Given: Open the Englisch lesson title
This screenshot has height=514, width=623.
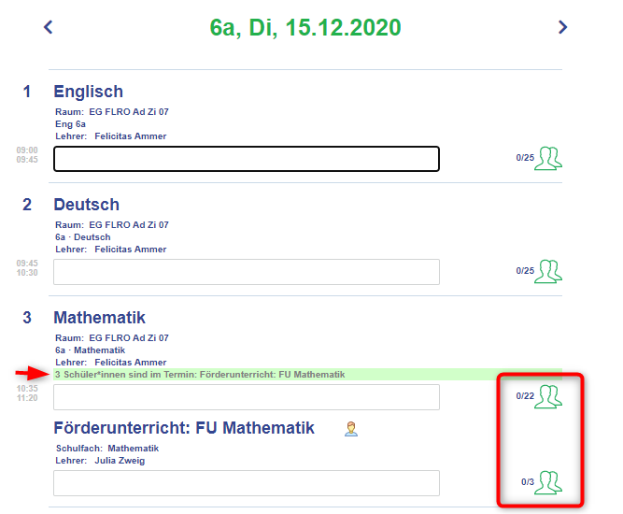Looking at the screenshot, I should click(x=88, y=92).
